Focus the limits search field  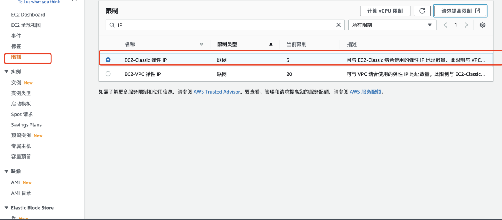pyautogui.click(x=226, y=25)
